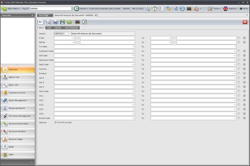Open the English language dropdown
The width and height of the screenshot is (250, 166).
[231, 8]
